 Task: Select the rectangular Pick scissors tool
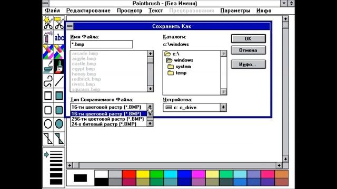coord(59,23)
